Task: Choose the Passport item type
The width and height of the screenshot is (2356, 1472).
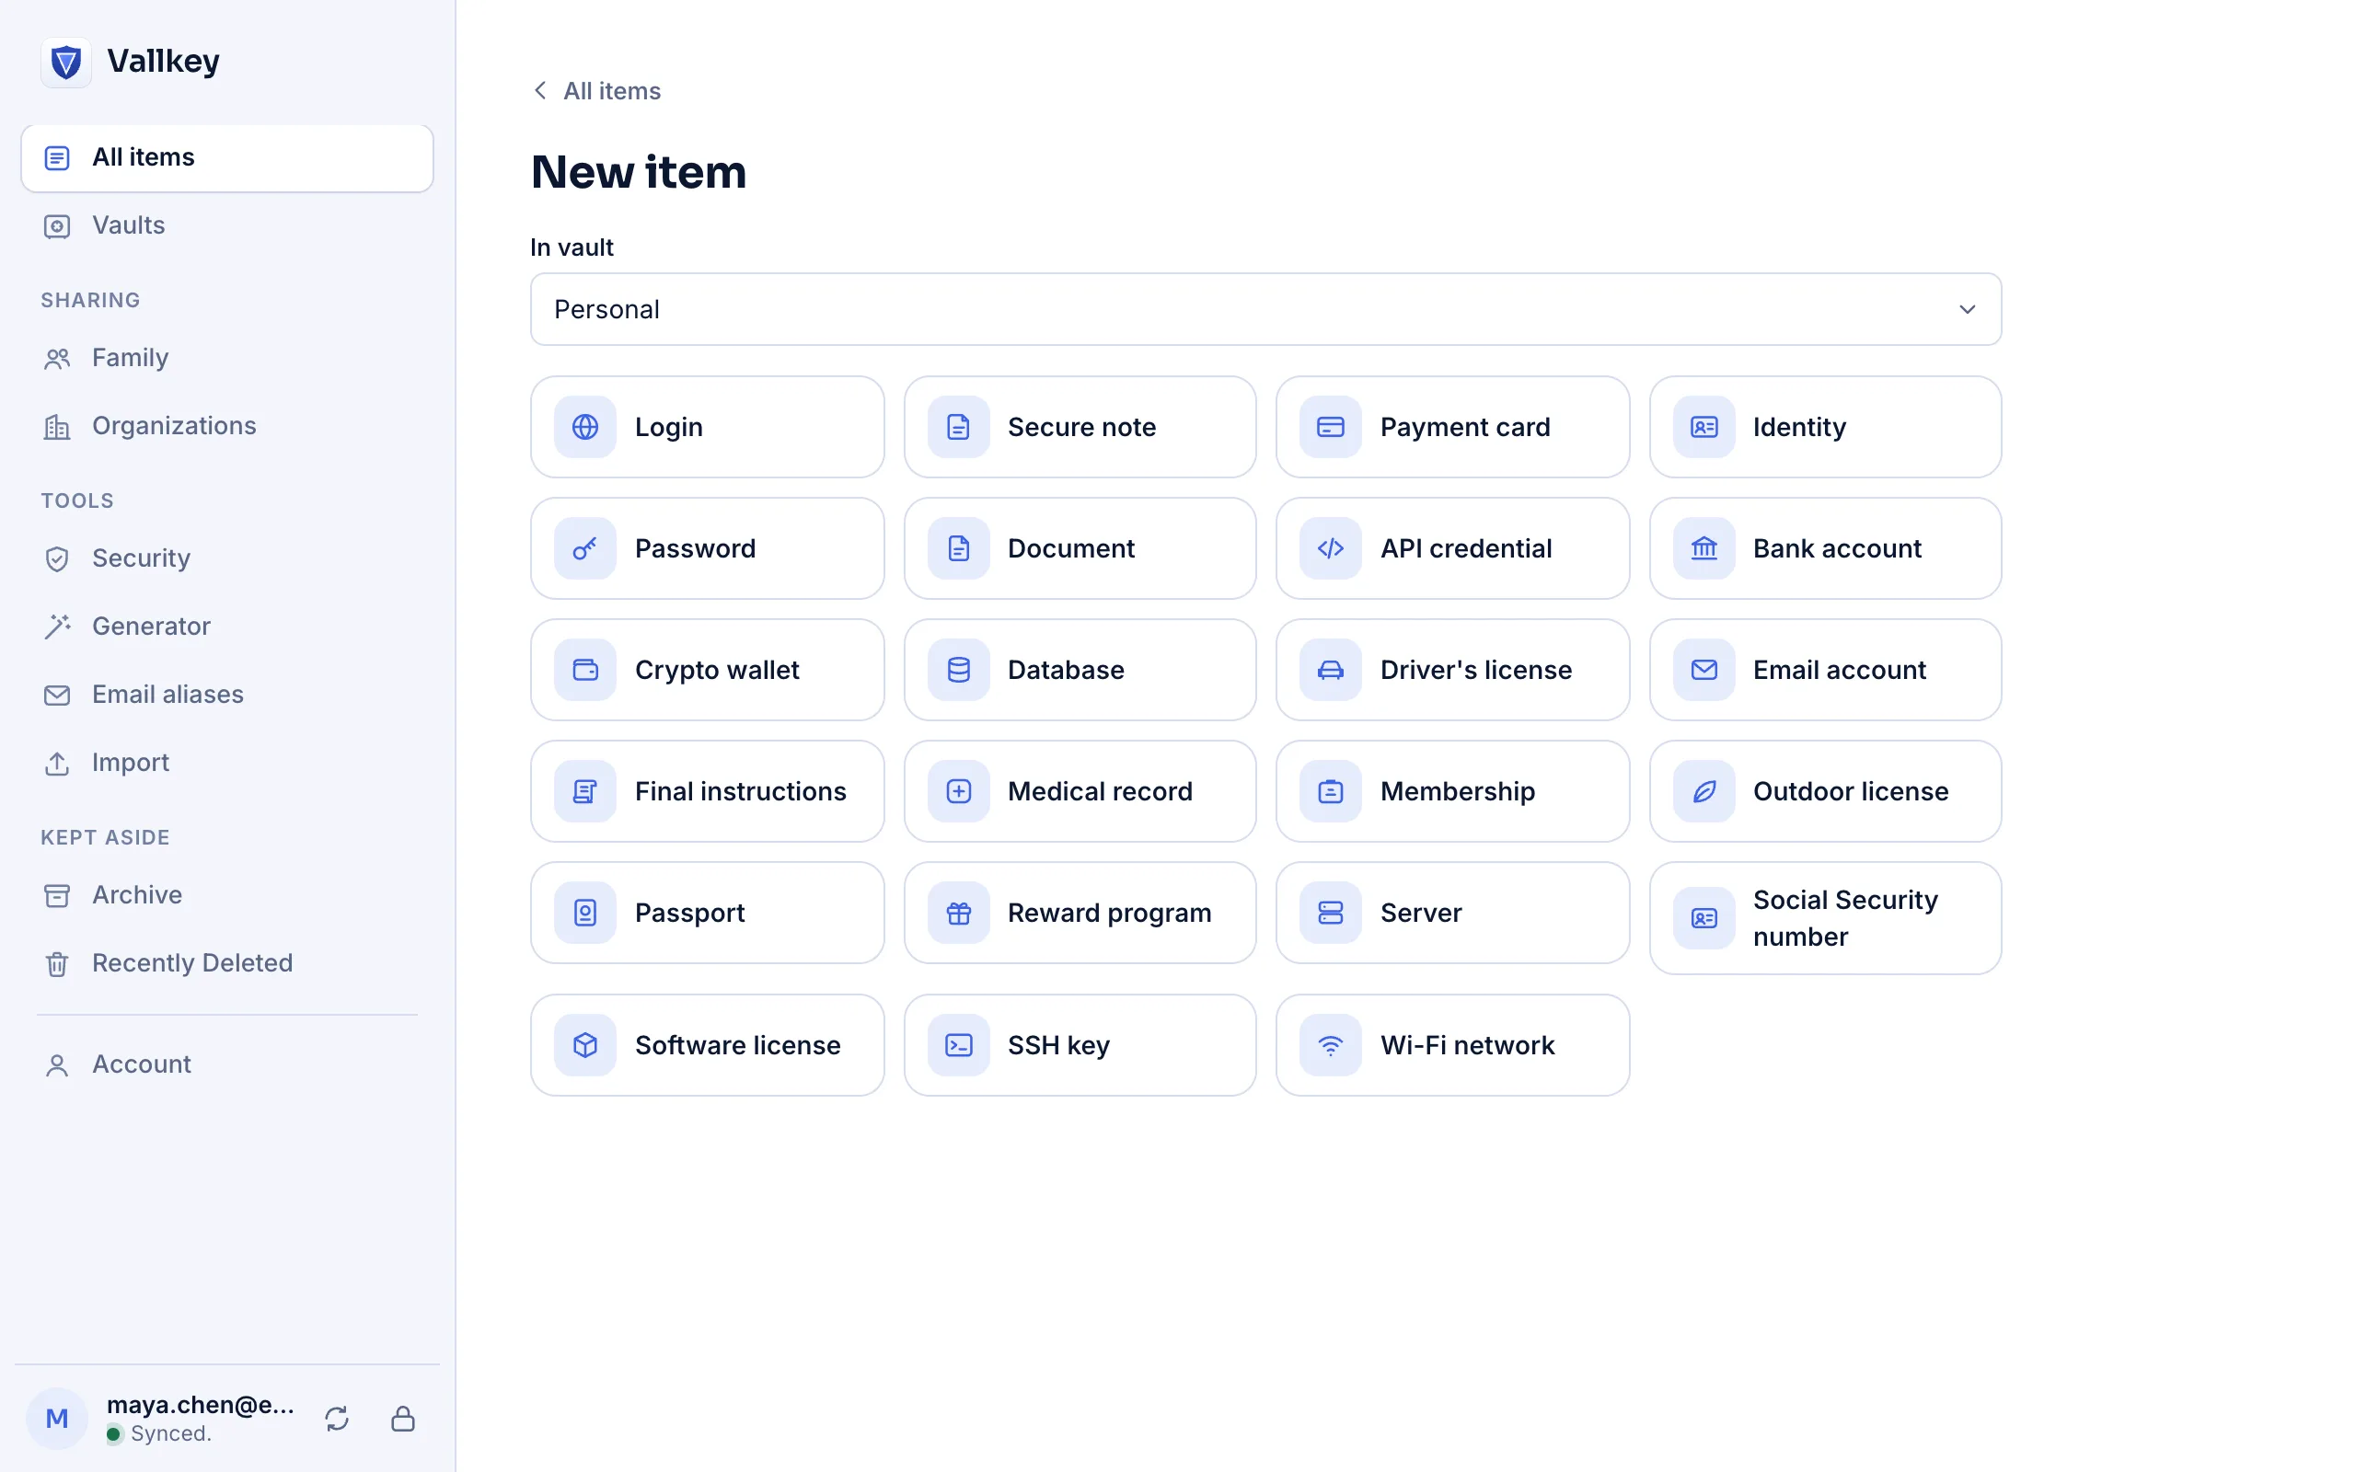Action: 708,914
